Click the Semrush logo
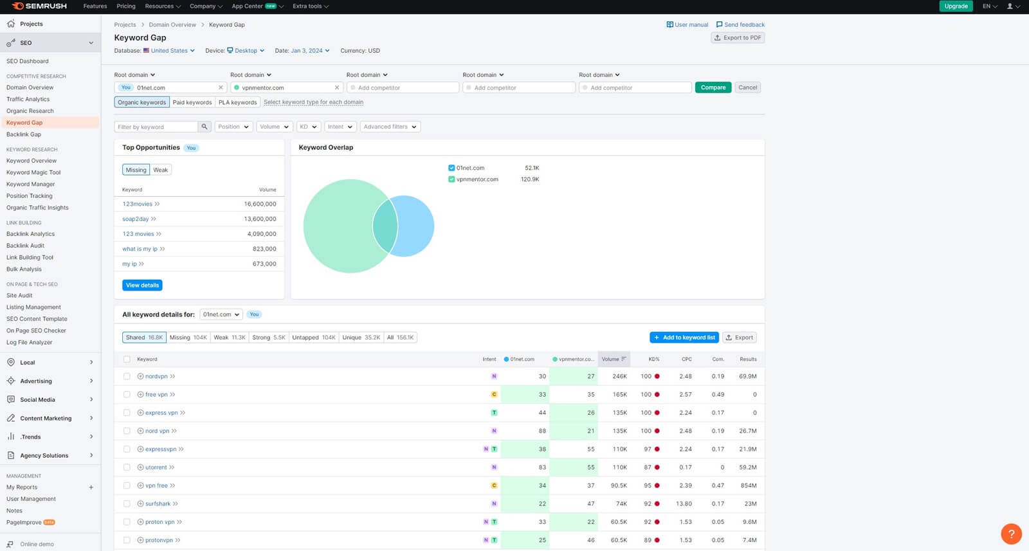The width and height of the screenshot is (1029, 551). tap(39, 6)
